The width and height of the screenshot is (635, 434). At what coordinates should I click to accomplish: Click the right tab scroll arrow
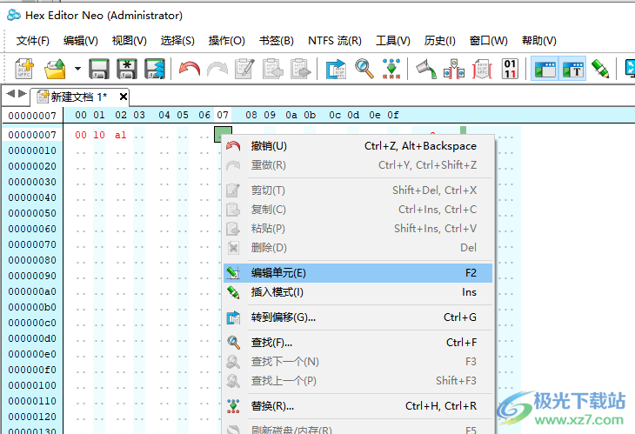23,94
